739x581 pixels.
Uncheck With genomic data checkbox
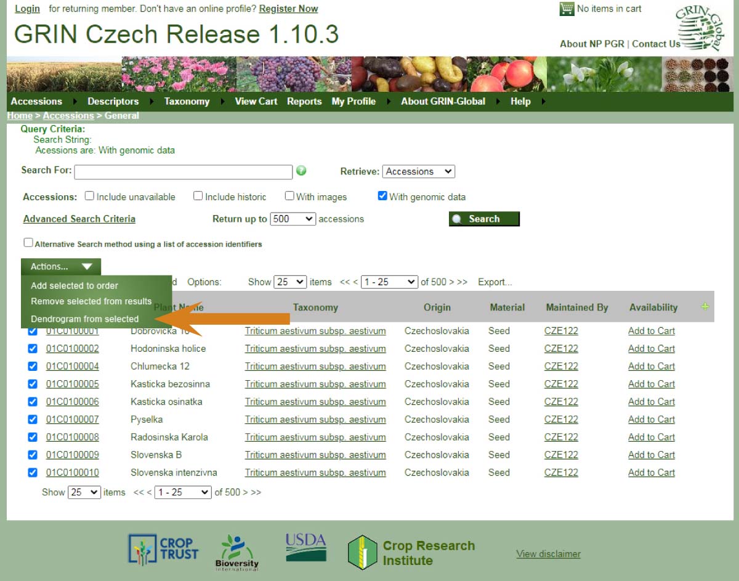pos(382,196)
